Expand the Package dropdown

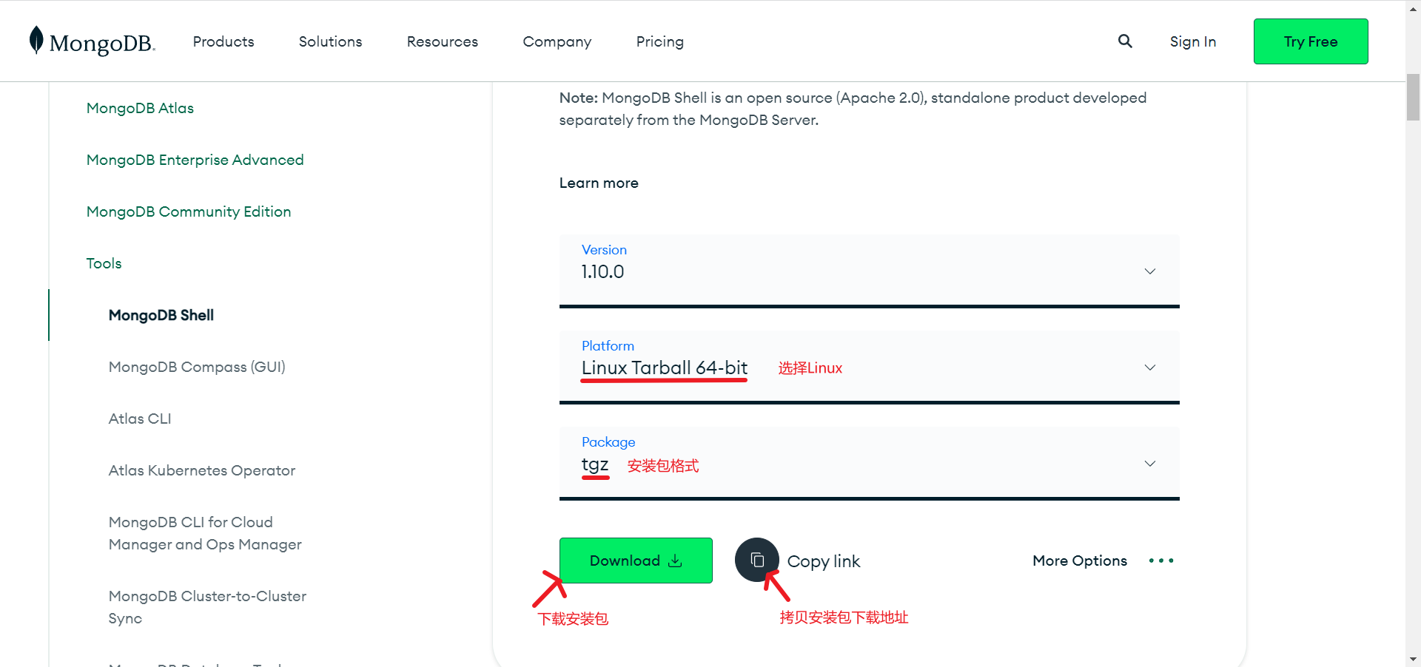(869, 463)
